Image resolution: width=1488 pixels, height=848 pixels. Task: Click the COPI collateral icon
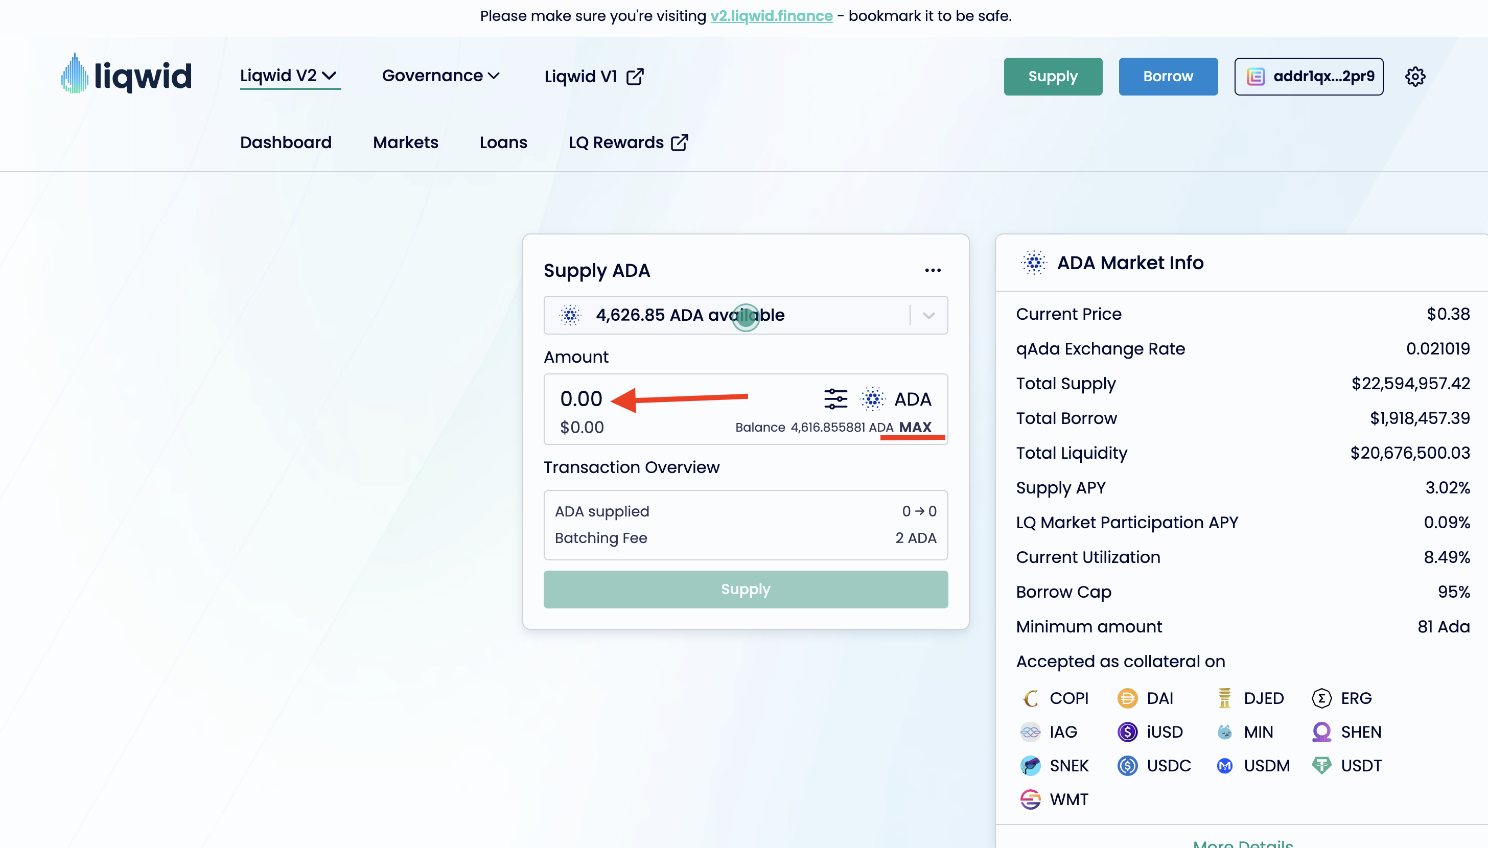(x=1030, y=698)
